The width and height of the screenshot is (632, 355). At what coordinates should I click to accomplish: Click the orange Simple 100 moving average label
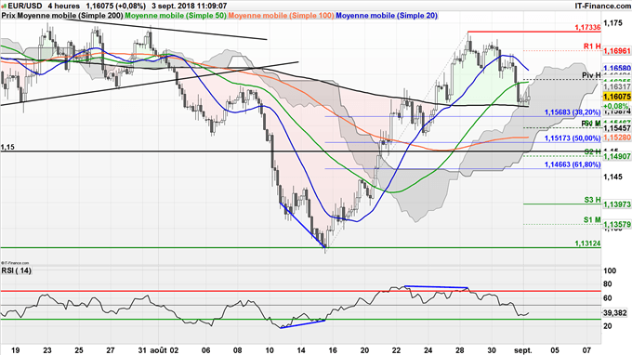coord(281,16)
